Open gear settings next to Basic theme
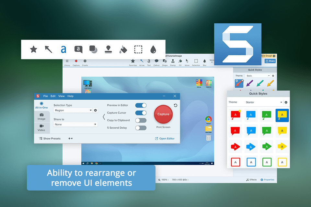 point(273,76)
